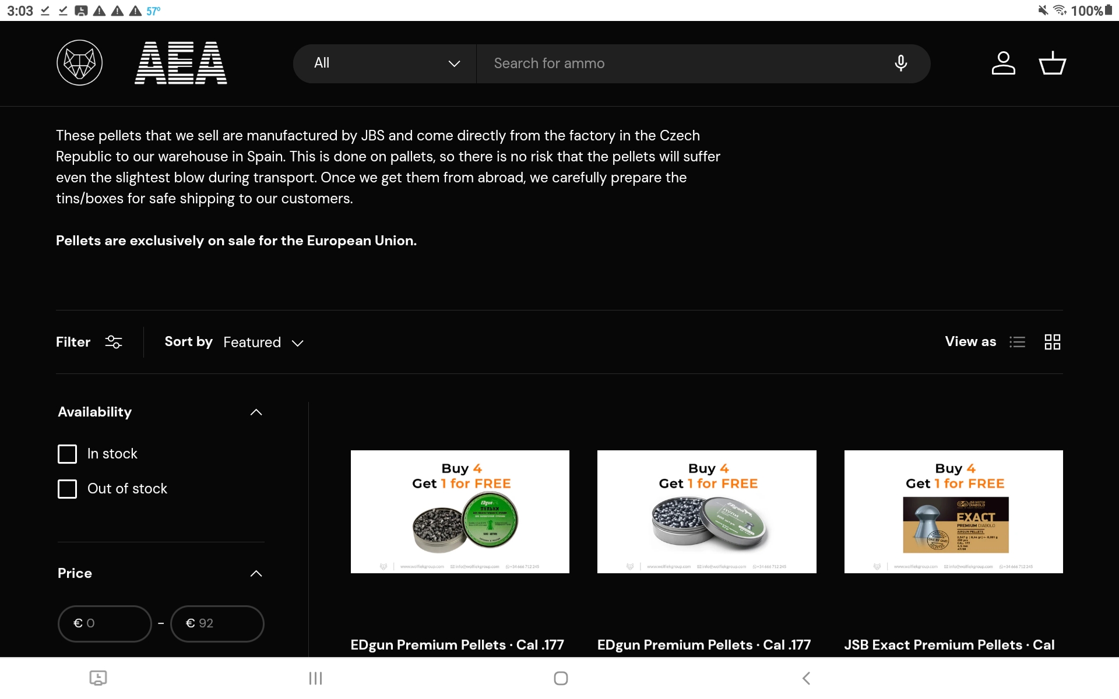Switch to grid view layout
Viewport: 1119px width, 699px height.
pos(1052,342)
